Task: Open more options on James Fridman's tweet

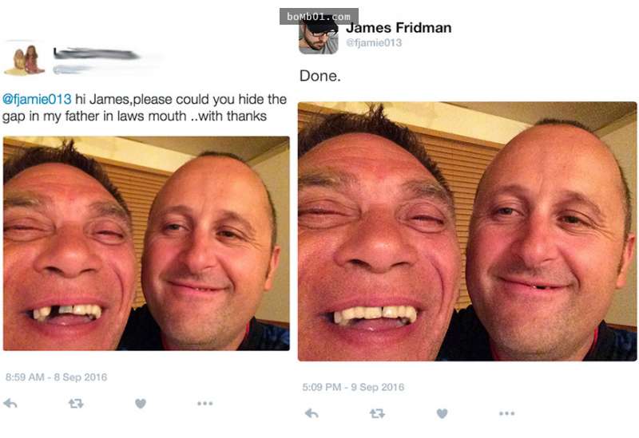Action: coord(506,413)
